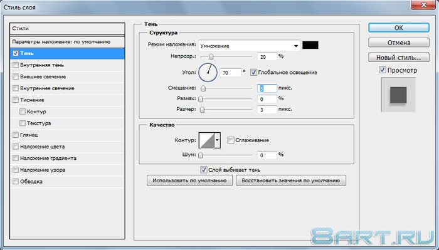The image size is (439, 250).
Task: Click Восстановить значения по умолчанию button
Action: click(x=291, y=180)
